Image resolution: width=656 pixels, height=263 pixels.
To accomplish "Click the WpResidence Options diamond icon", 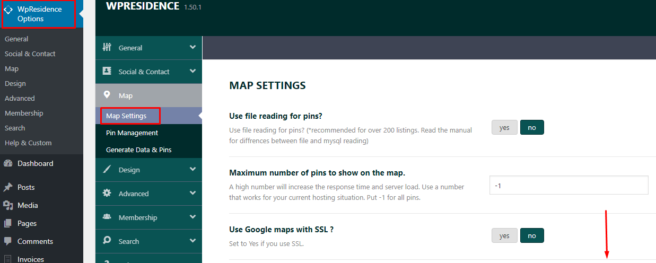I will (8, 10).
